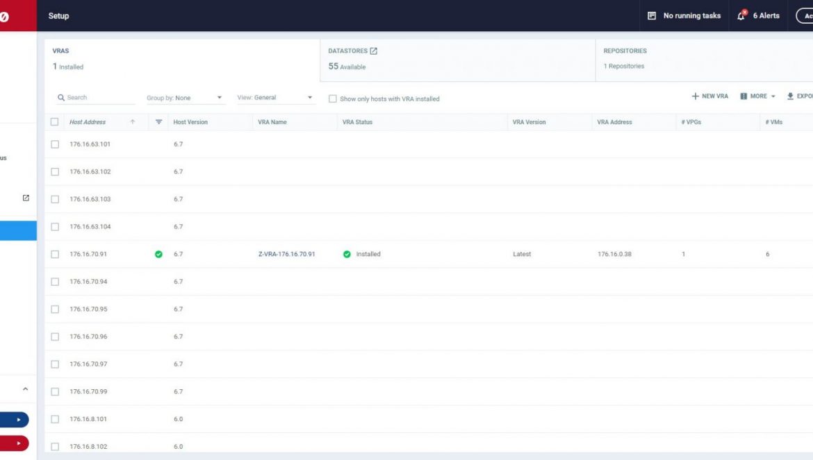The height and width of the screenshot is (460, 813).
Task: Click the account button at top right
Action: point(805,16)
